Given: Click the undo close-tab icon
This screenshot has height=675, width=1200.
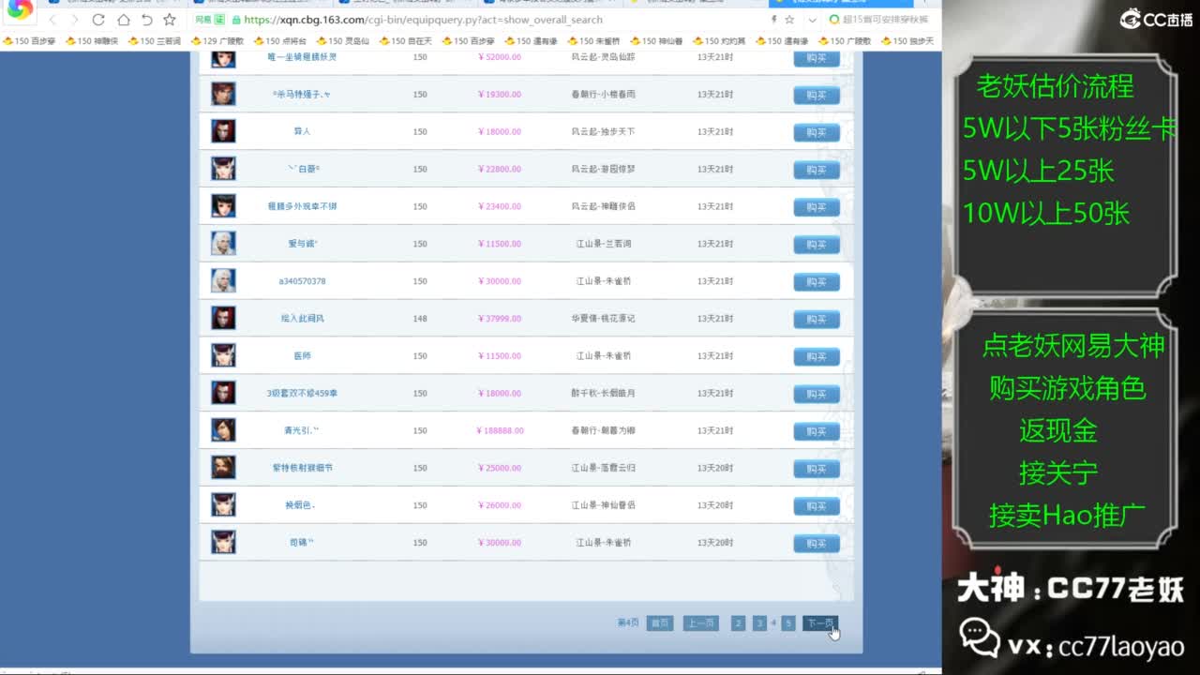Looking at the screenshot, I should pos(146,20).
